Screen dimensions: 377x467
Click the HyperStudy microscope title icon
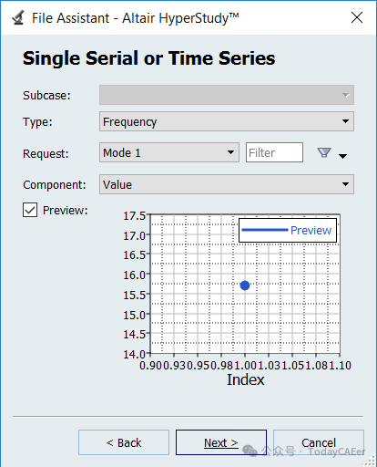18,17
